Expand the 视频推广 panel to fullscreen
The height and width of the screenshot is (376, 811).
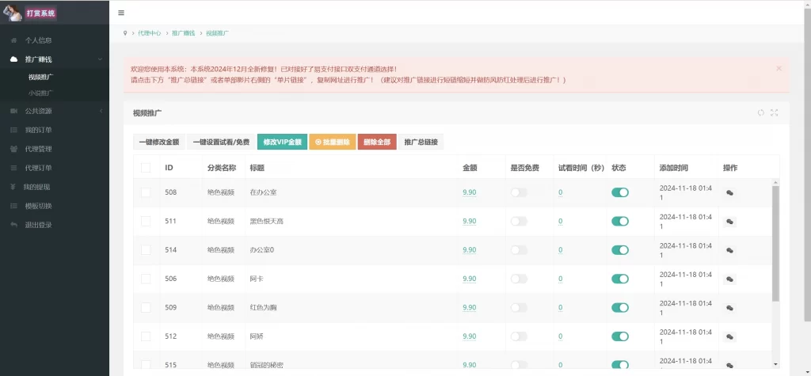tap(775, 112)
